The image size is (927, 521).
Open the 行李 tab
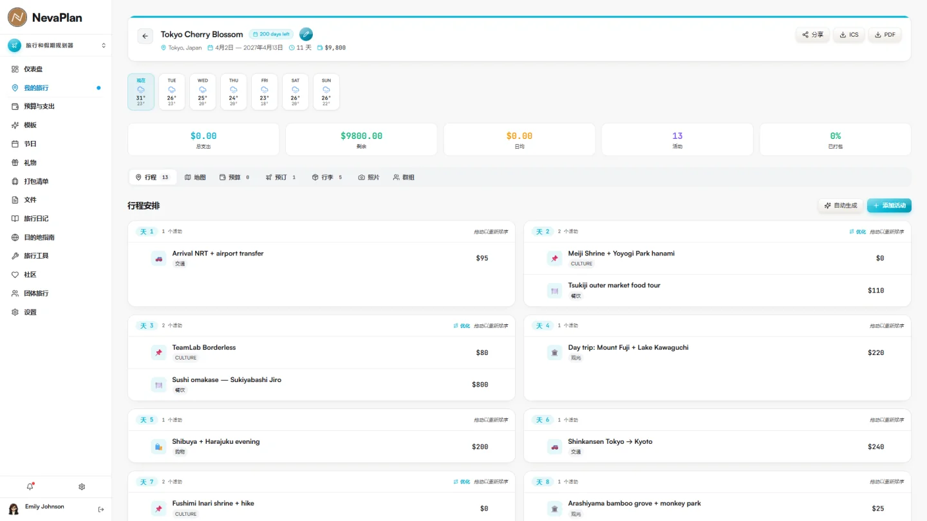(327, 178)
